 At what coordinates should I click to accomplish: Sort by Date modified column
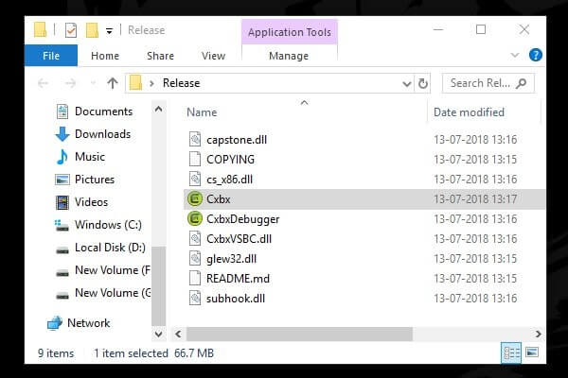[469, 112]
